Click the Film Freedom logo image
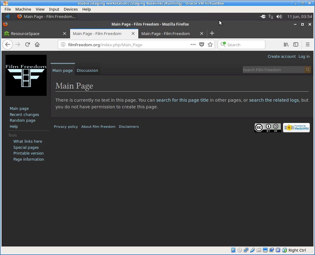This screenshot has width=315, height=255. point(26,75)
